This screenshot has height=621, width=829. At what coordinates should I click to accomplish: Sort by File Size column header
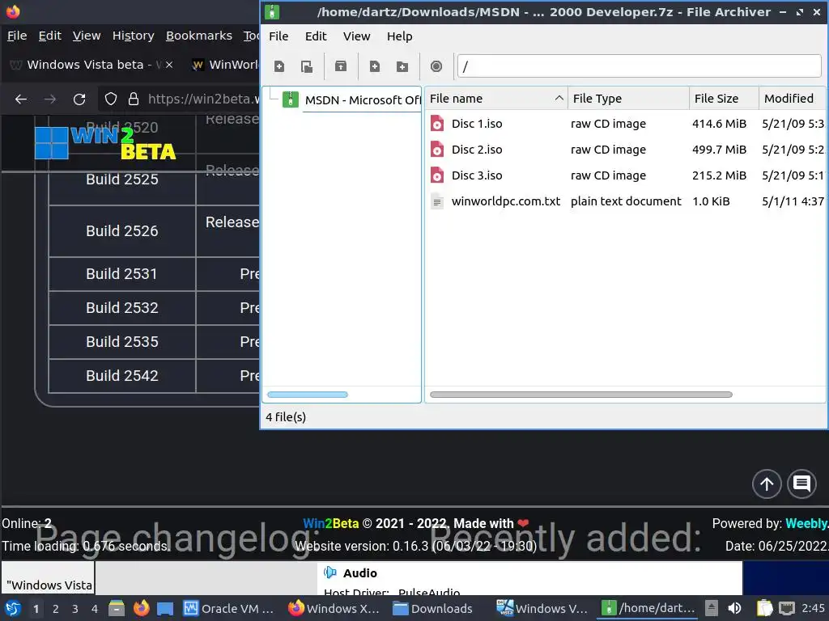(725, 98)
